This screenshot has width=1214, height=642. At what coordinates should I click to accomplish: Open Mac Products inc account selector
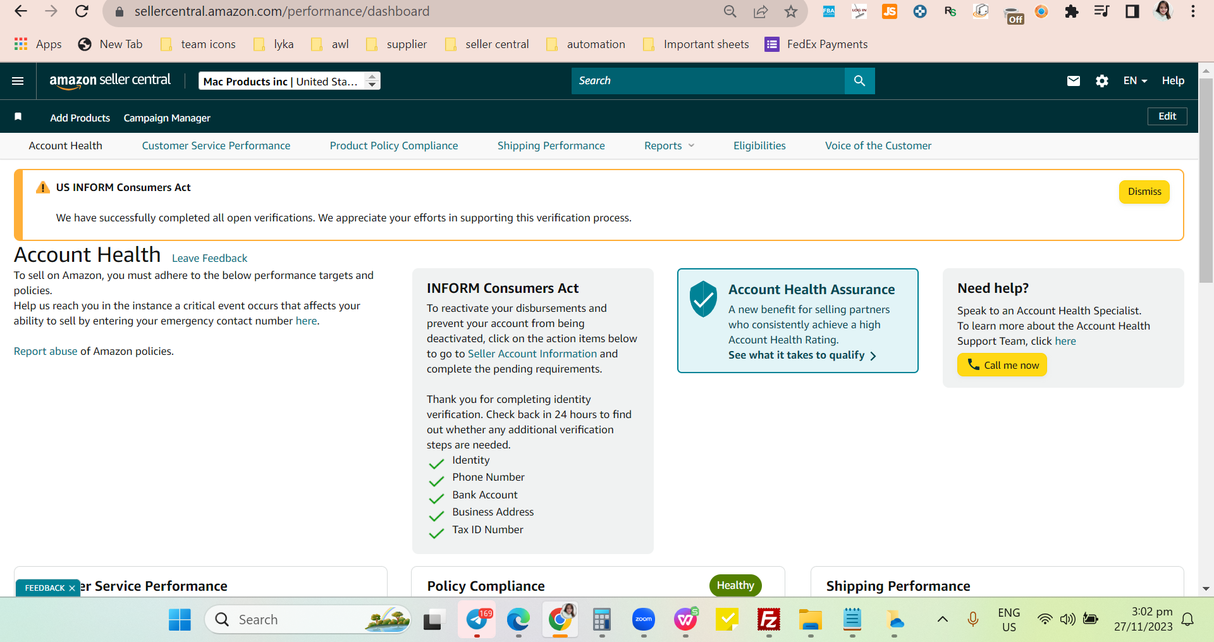[x=290, y=81]
